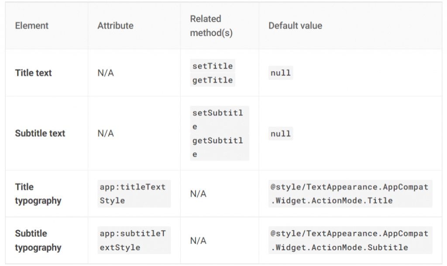The width and height of the screenshot is (447, 266).
Task: Click the Default value column header
Action: tap(295, 26)
